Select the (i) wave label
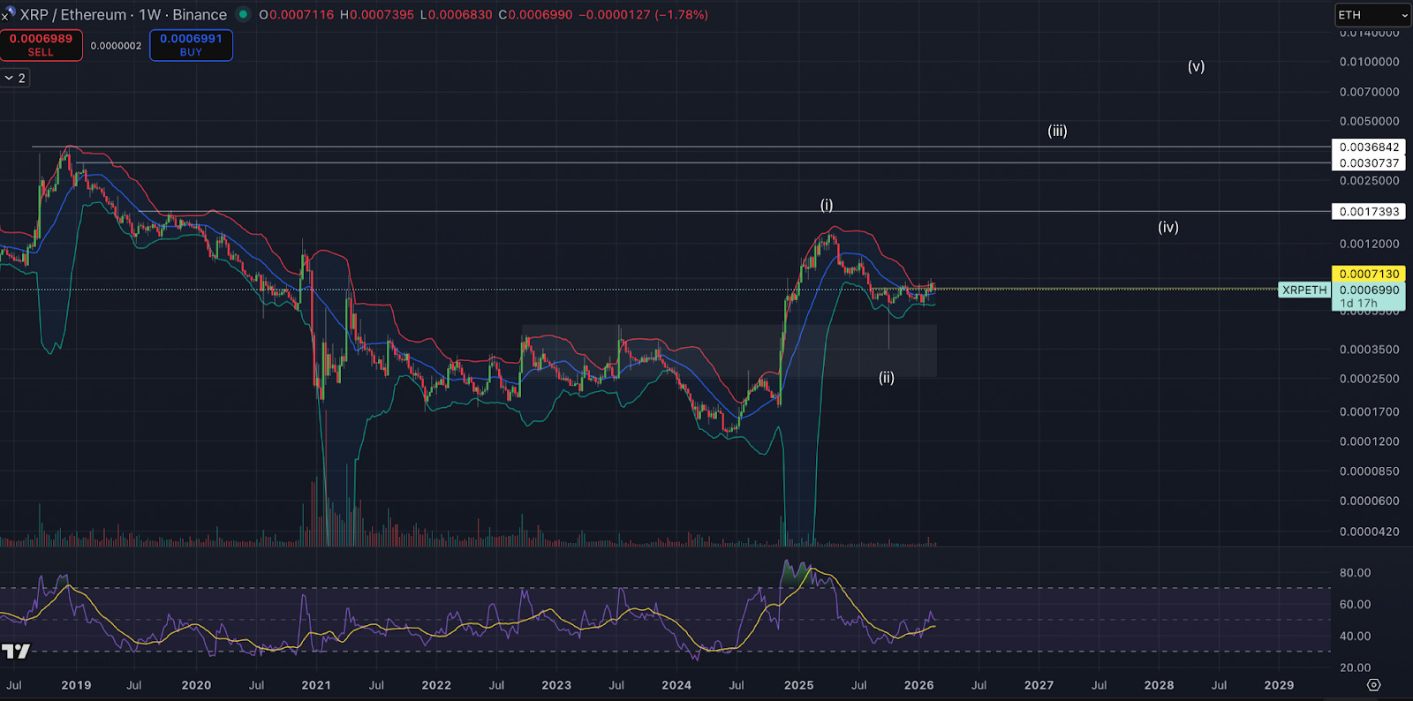Screen dimensions: 1413x701 [827, 205]
